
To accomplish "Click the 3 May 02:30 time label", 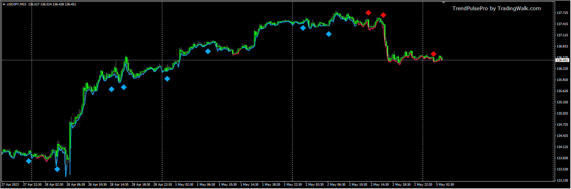I will pyautogui.click(x=445, y=185).
